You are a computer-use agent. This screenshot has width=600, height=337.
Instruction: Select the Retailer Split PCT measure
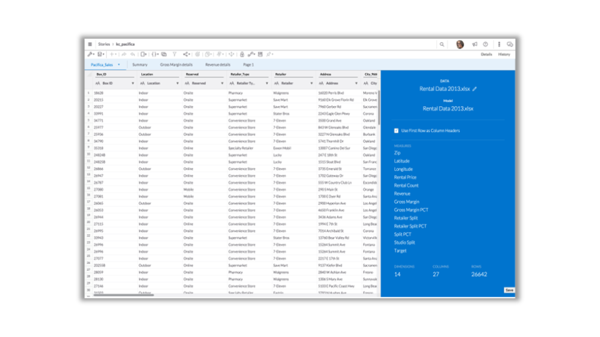click(x=410, y=226)
